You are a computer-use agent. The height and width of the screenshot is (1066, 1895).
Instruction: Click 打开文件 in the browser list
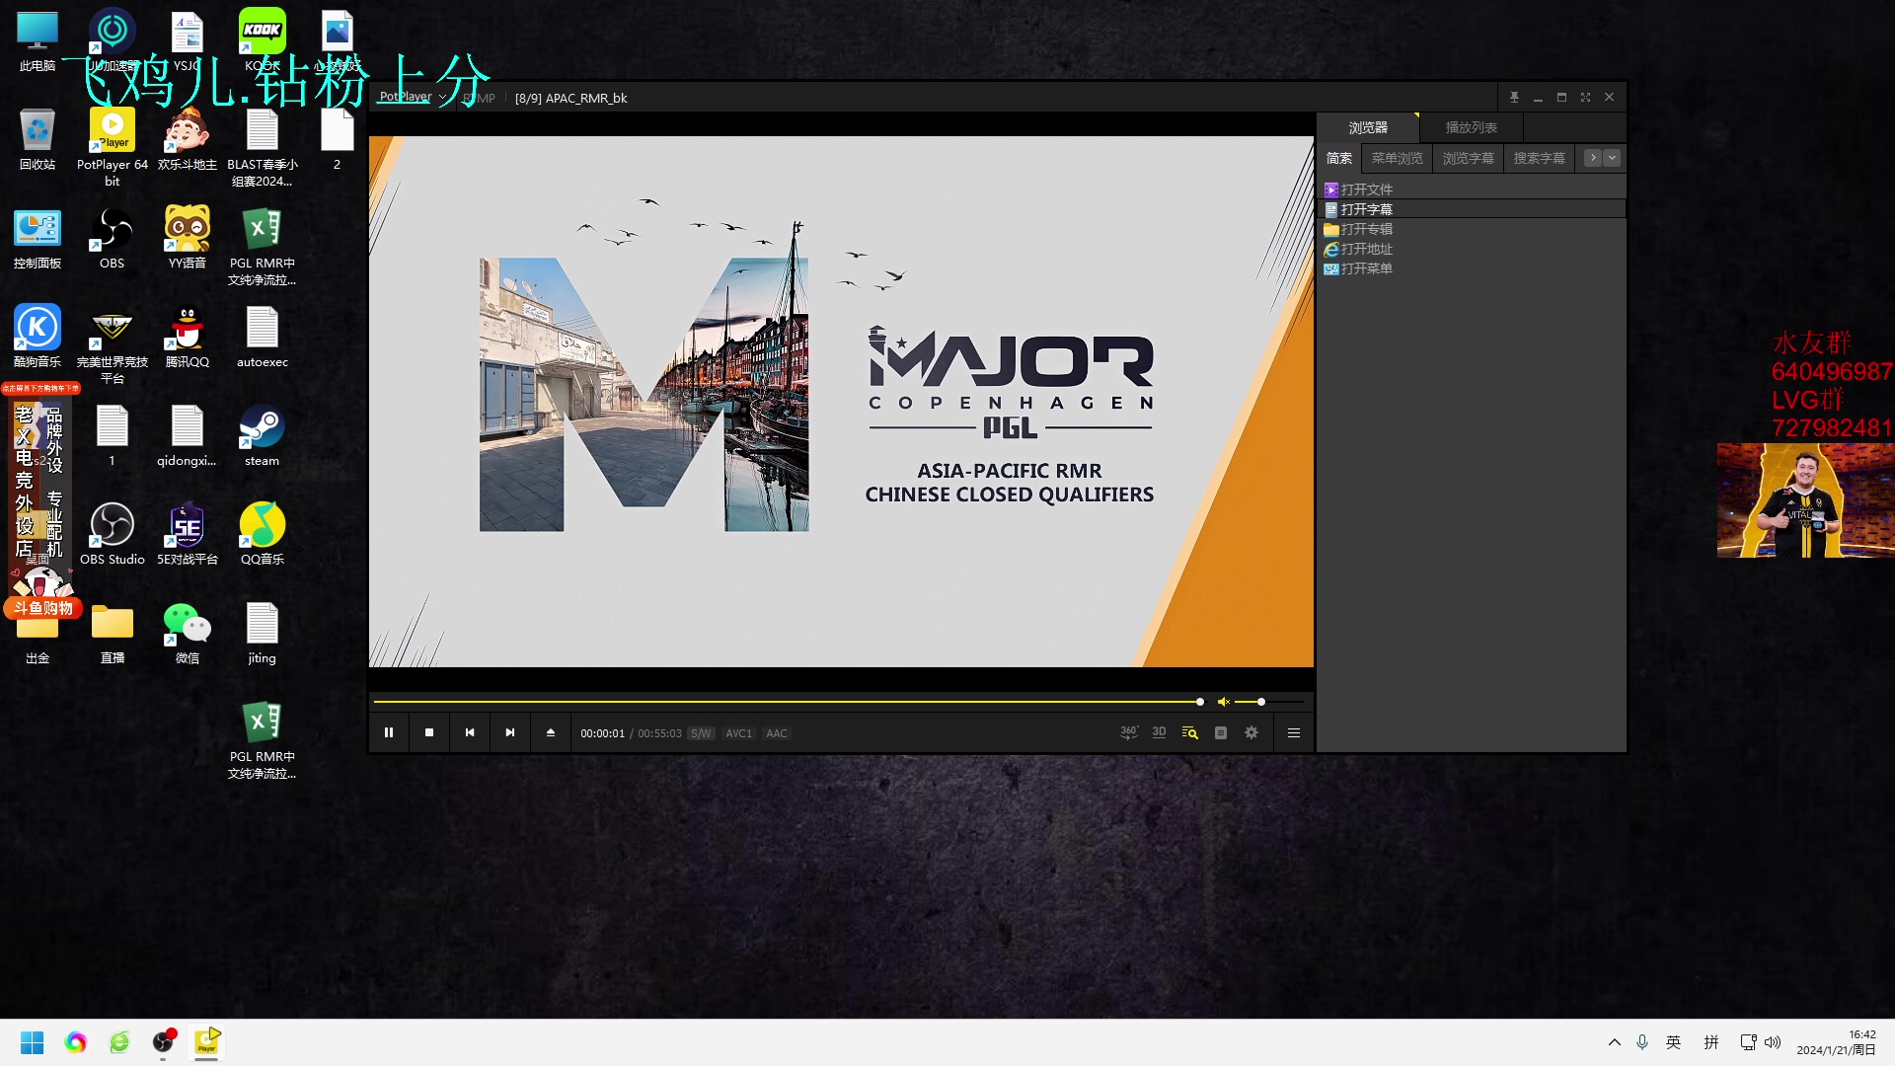point(1366,190)
